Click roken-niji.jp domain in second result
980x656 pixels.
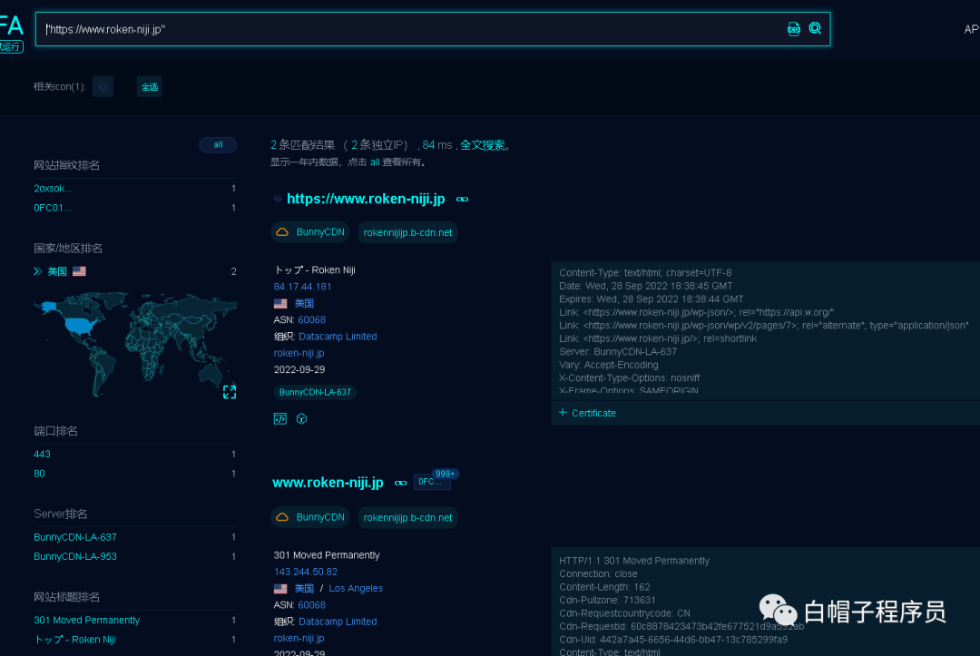pyautogui.click(x=299, y=638)
